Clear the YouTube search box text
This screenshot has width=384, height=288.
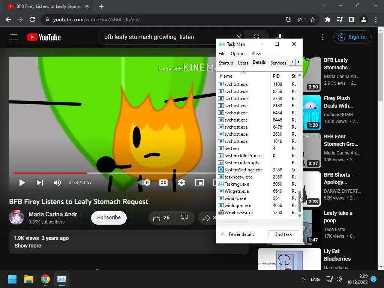pos(239,37)
